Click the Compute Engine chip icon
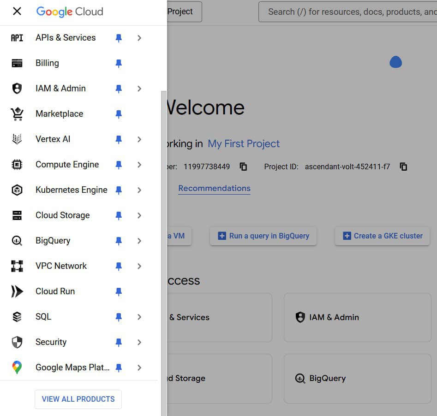Viewport: 437px width, 416px height. tap(17, 164)
